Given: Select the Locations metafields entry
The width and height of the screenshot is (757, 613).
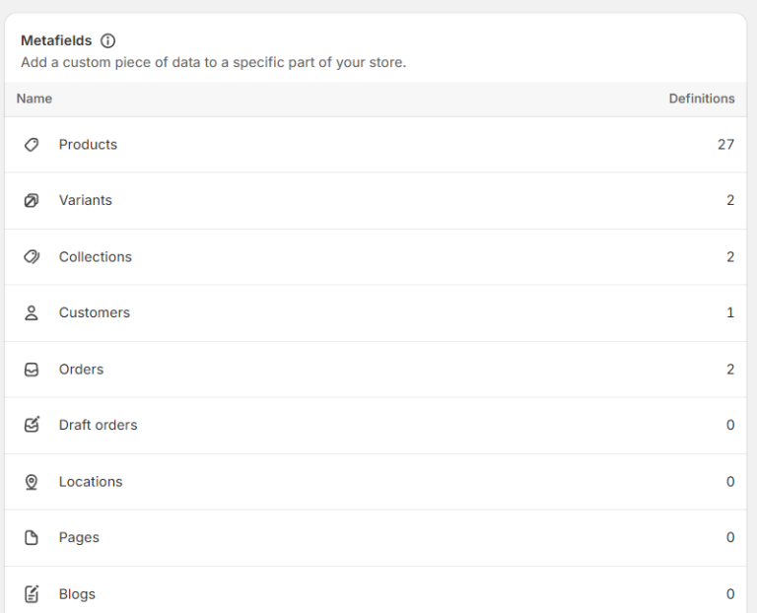Looking at the screenshot, I should (x=376, y=482).
